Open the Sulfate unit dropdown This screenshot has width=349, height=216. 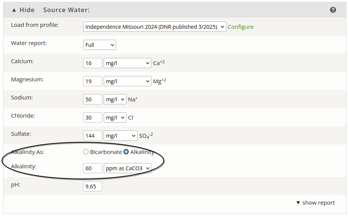(120, 136)
